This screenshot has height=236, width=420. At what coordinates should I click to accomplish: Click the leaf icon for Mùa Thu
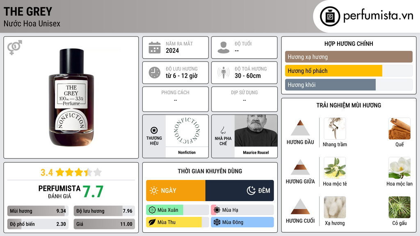(x=152, y=222)
